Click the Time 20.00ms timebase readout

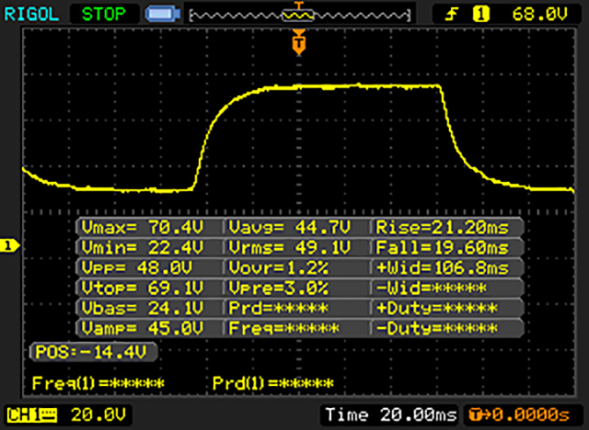390,414
